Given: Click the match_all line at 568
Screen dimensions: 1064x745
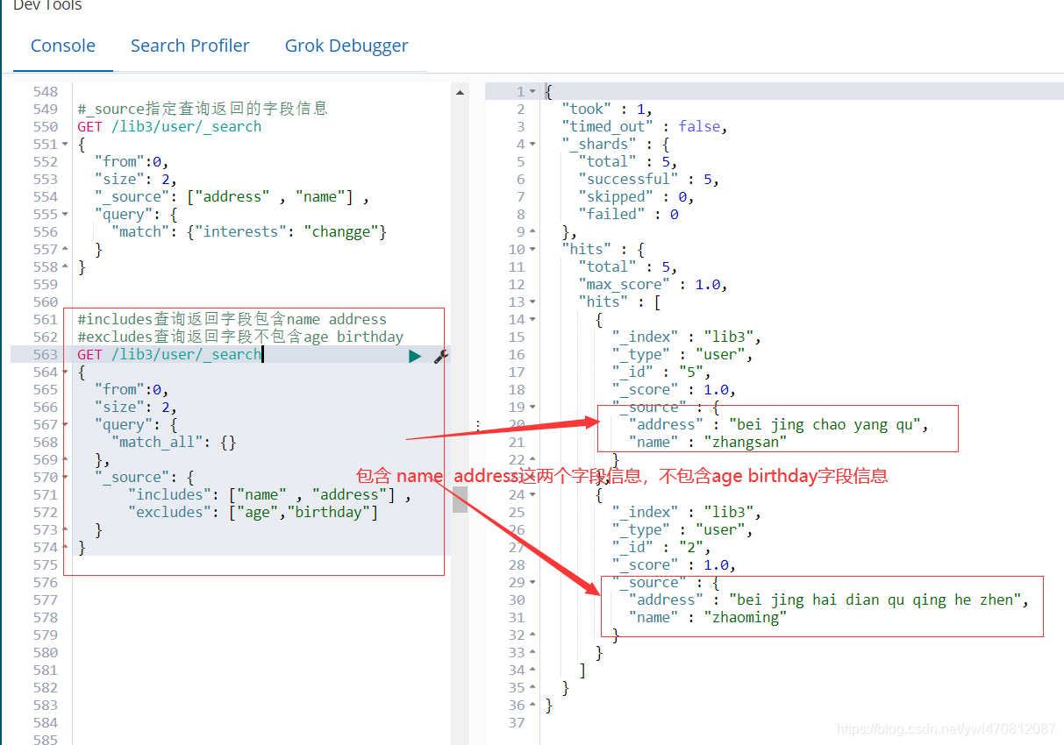Looking at the screenshot, I should (x=174, y=442).
